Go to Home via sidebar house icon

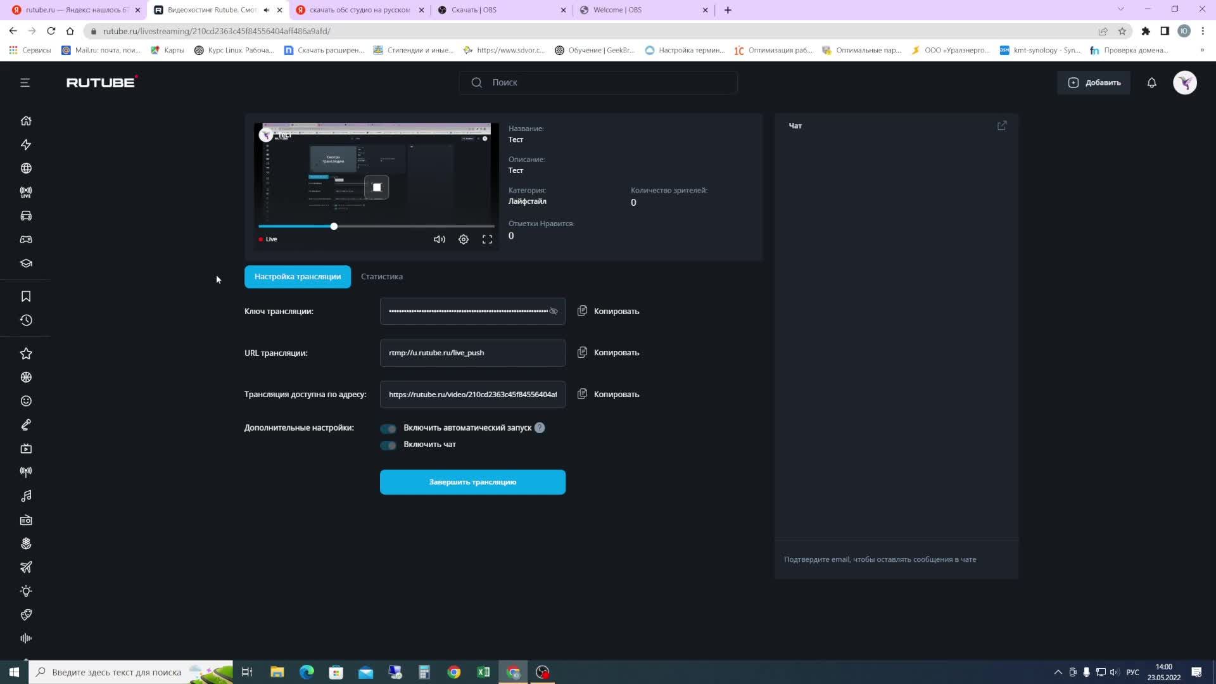tap(26, 121)
